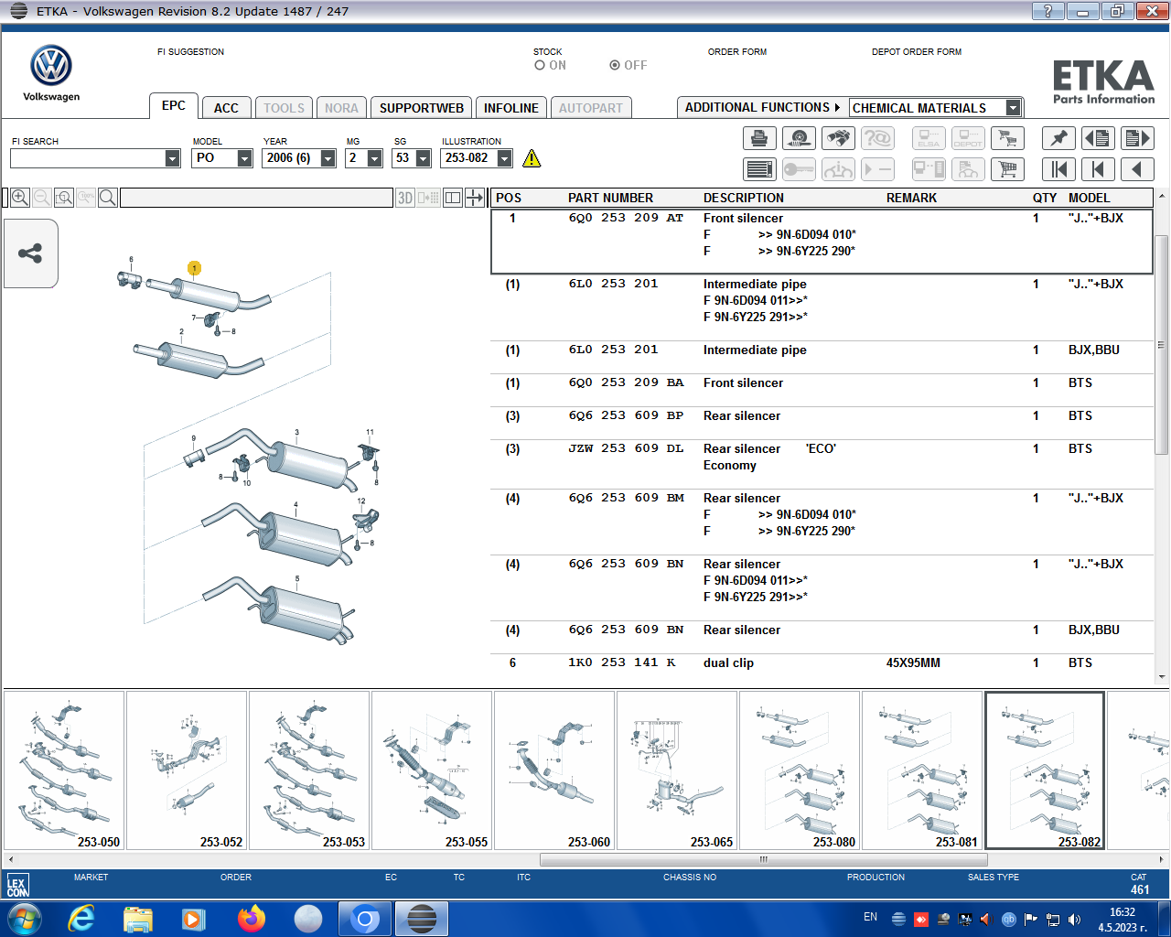The height and width of the screenshot is (937, 1171).
Task: Click the print icon in the toolbar
Action: [759, 138]
